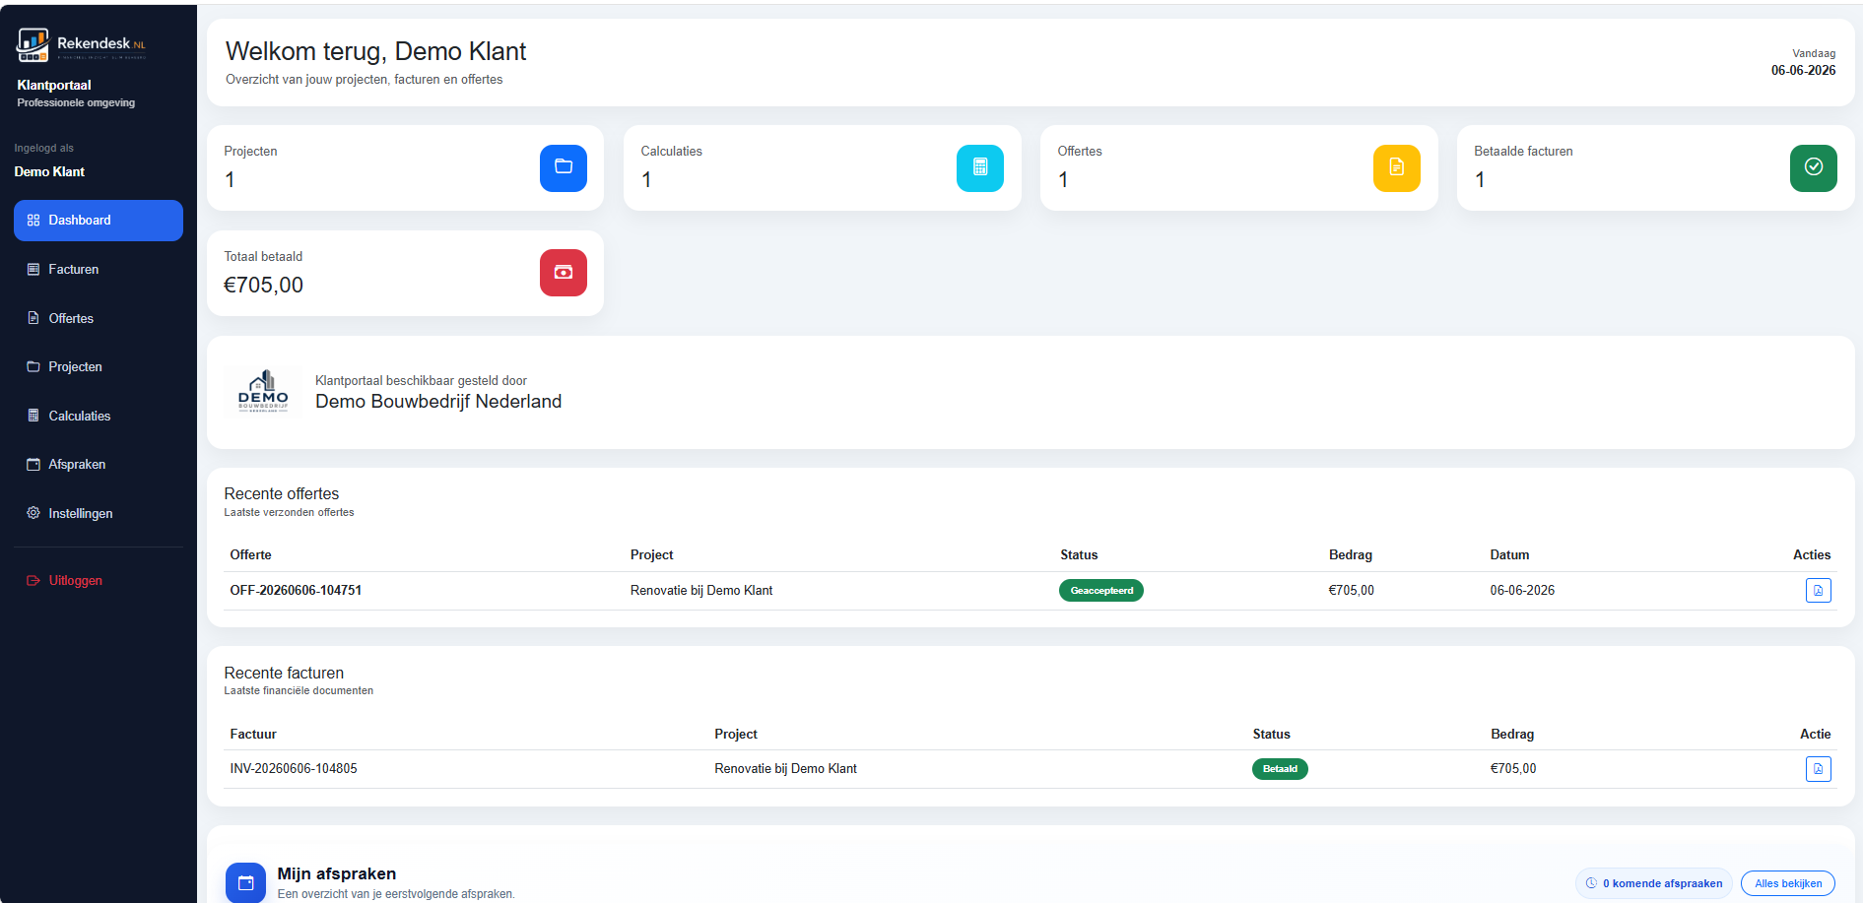This screenshot has width=1863, height=903.
Task: Click the Mijn afspraken heading
Action: pyautogui.click(x=337, y=874)
